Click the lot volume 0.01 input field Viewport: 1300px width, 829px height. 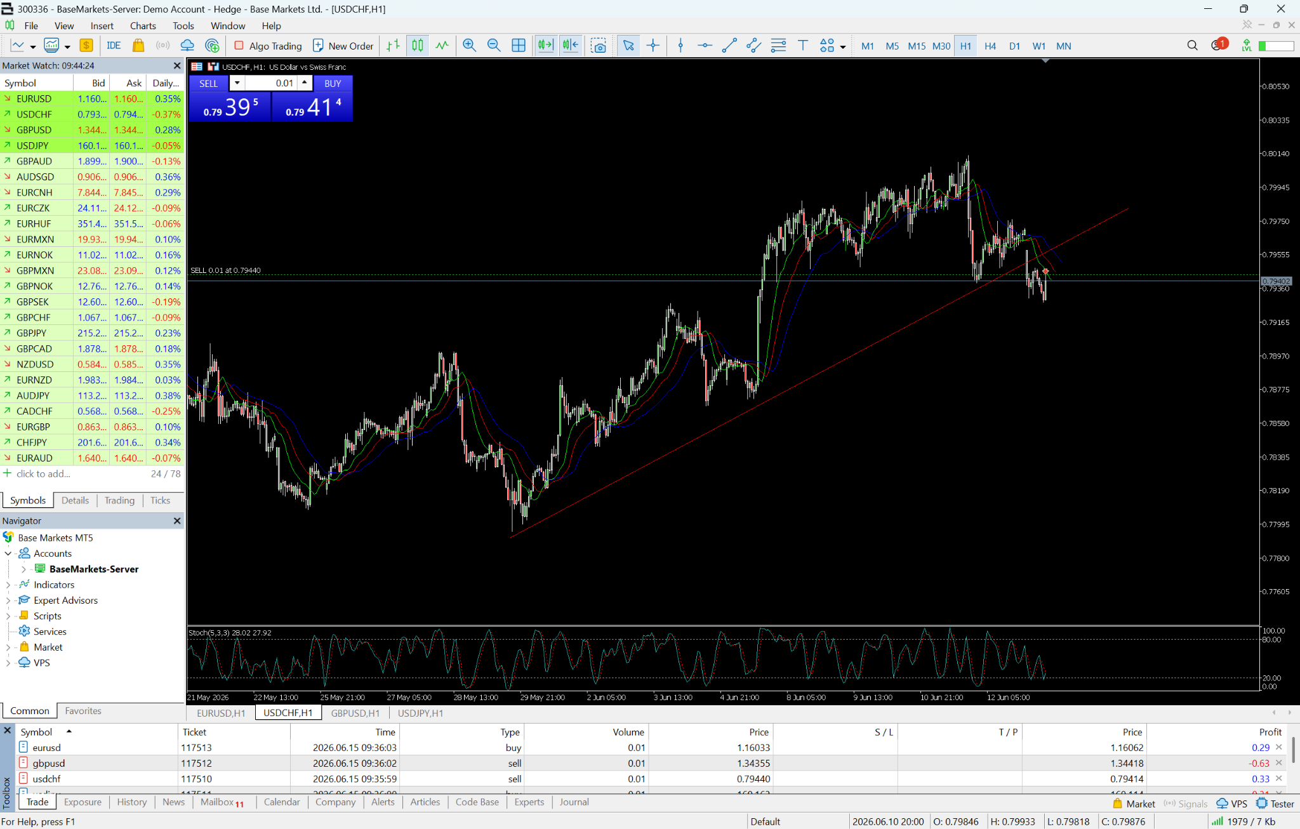[272, 83]
